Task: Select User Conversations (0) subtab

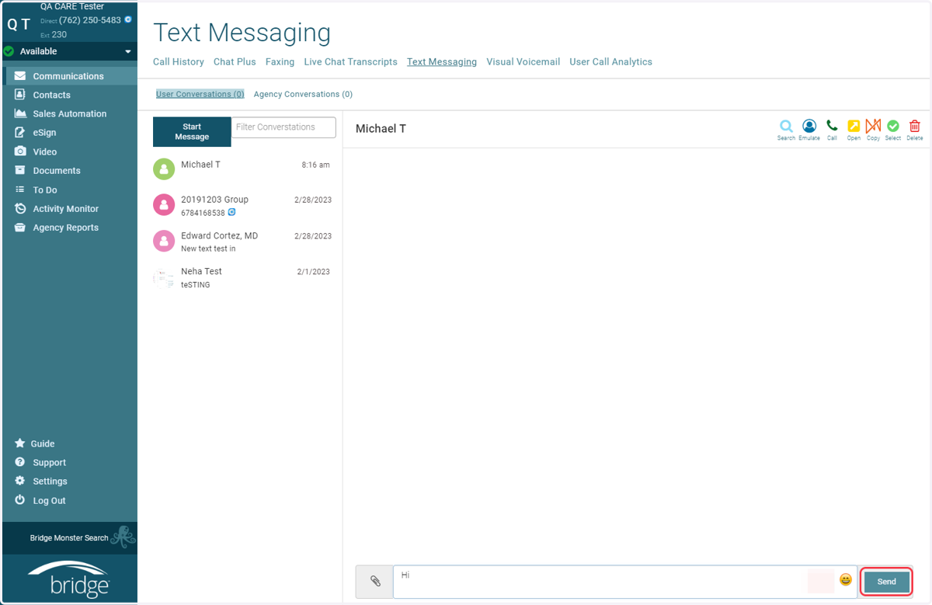Action: [200, 94]
